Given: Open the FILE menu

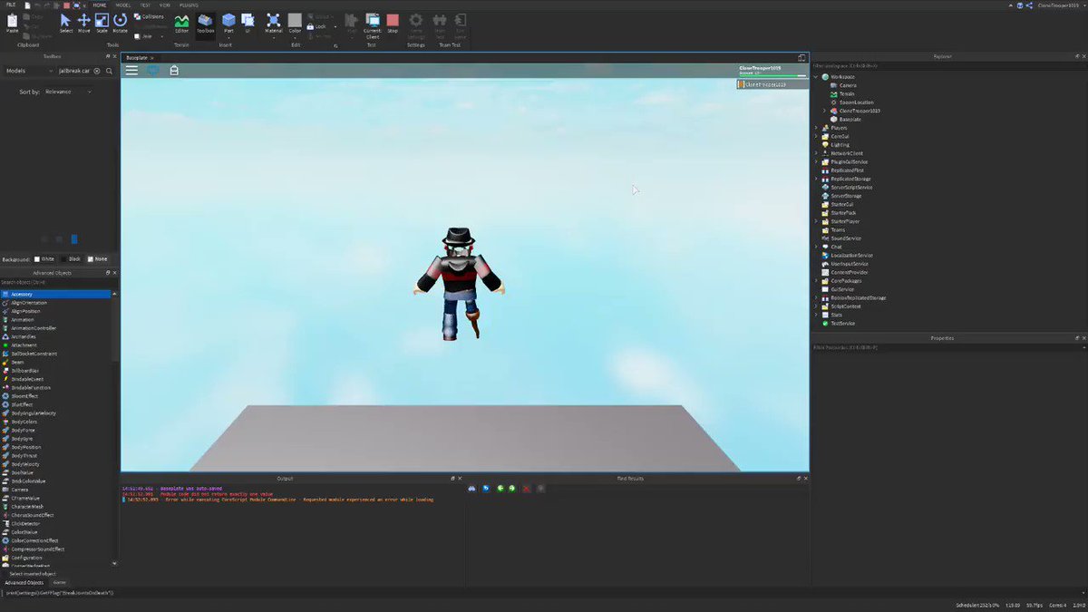Looking at the screenshot, I should [11, 5].
